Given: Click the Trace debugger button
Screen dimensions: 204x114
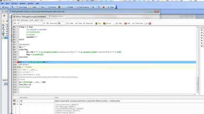Looking at the screenshot, I should [79, 23].
